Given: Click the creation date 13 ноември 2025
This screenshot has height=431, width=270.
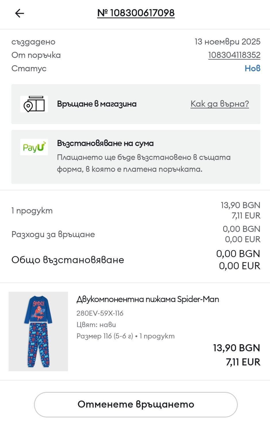Looking at the screenshot, I should [x=227, y=42].
